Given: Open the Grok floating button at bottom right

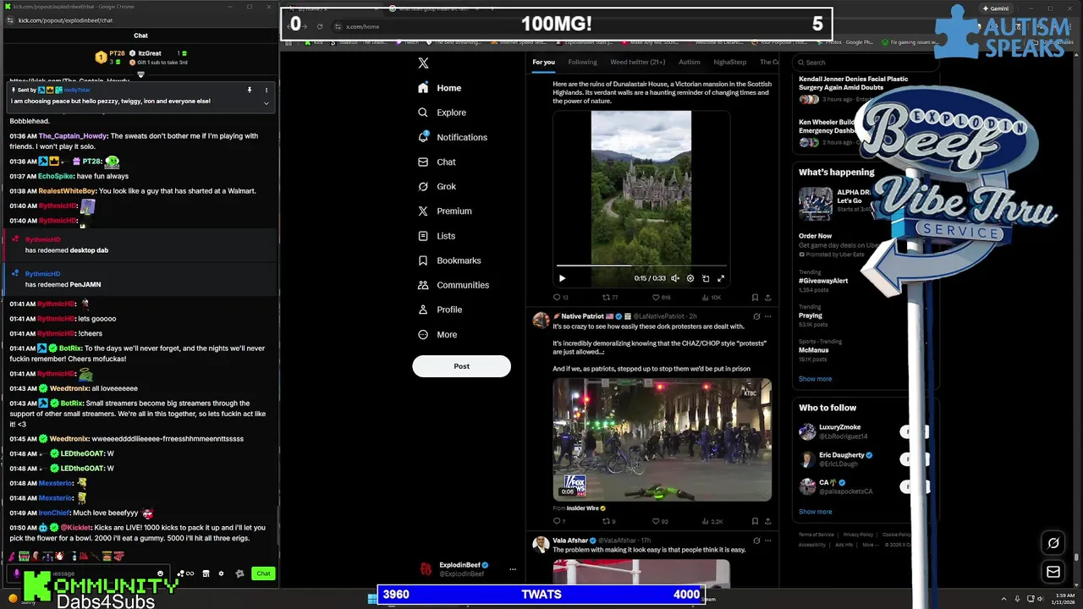Looking at the screenshot, I should (1053, 543).
